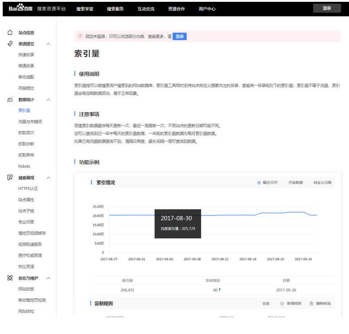Open 移动落地页检测 in the sidebar
349x334 pixels.
pyautogui.click(x=32, y=300)
